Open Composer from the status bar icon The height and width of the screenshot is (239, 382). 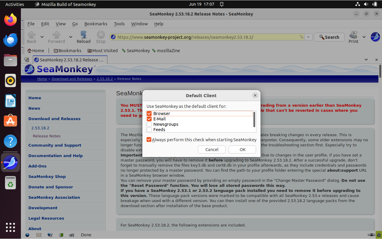[x=50, y=235]
